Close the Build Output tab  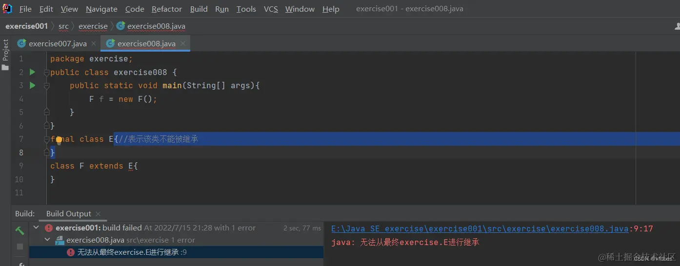(x=98, y=213)
